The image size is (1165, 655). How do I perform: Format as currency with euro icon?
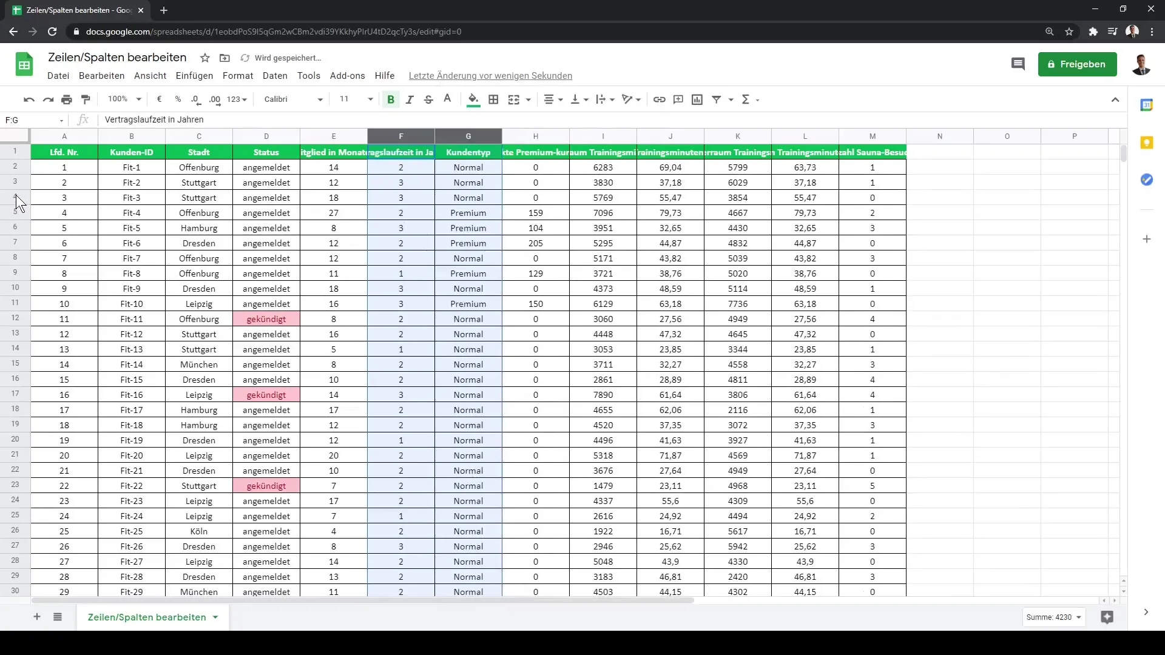[159, 99]
